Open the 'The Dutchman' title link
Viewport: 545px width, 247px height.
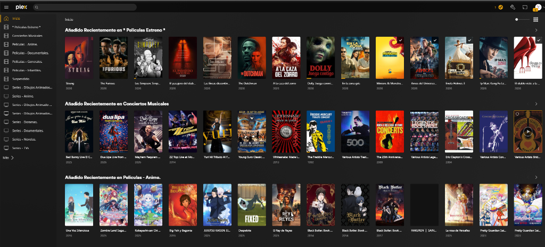tap(245, 84)
